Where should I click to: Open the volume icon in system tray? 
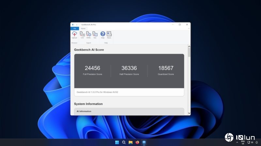pos(252,142)
